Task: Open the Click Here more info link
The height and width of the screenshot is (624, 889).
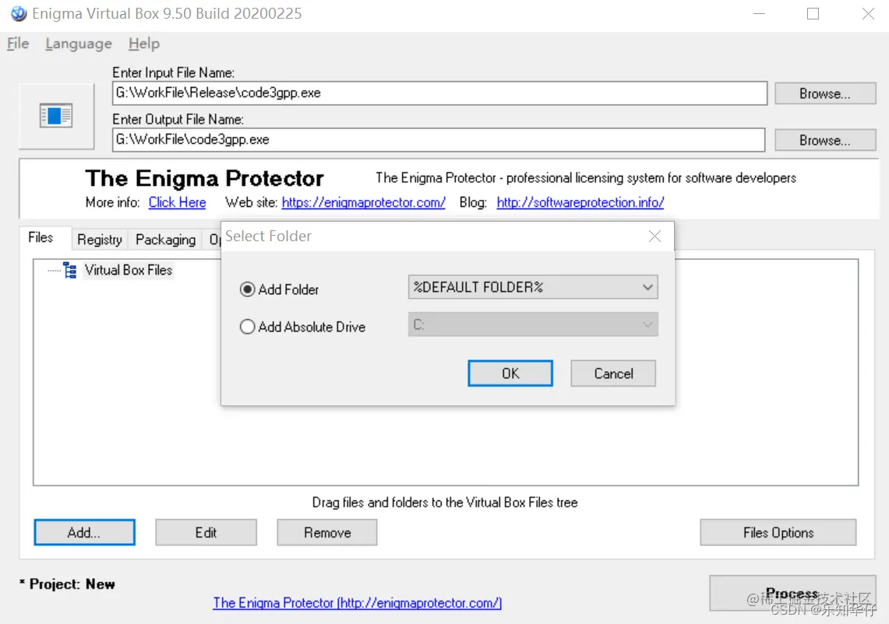Action: 177,202
